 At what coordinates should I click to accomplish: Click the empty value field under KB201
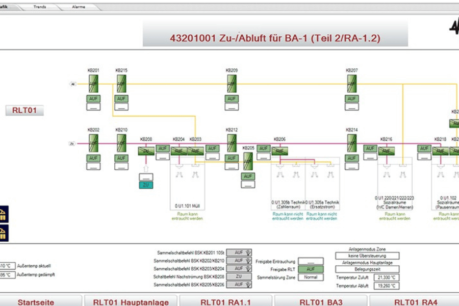point(93,107)
